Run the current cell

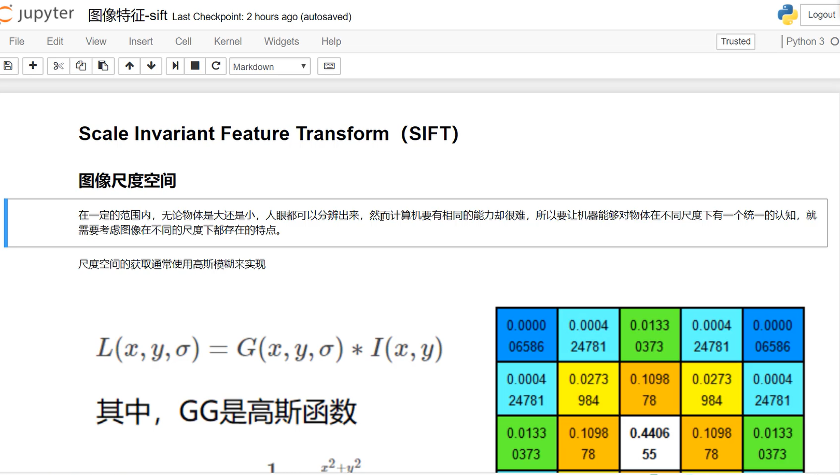[175, 66]
